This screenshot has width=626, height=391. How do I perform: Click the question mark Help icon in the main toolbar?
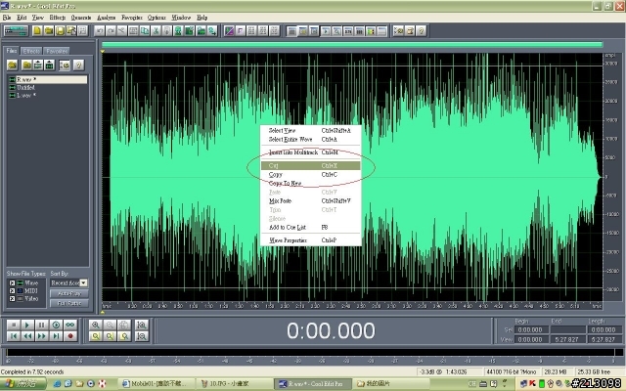tap(421, 30)
